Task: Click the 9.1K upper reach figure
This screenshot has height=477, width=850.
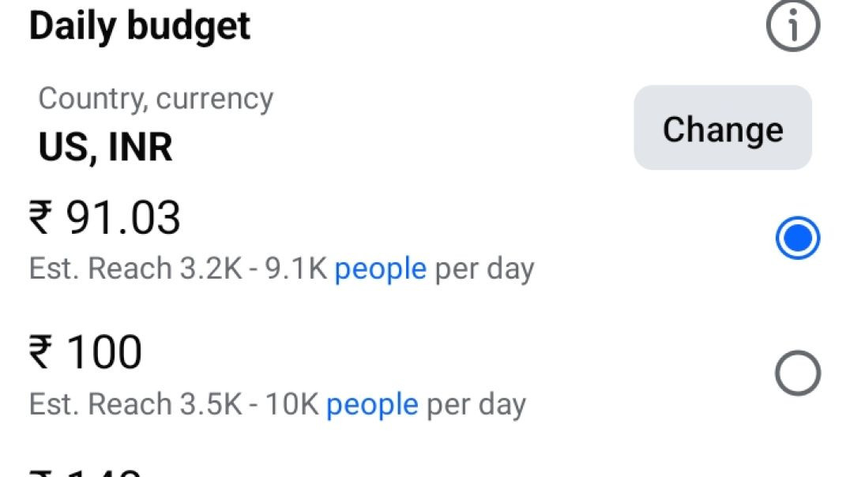Action: (295, 269)
